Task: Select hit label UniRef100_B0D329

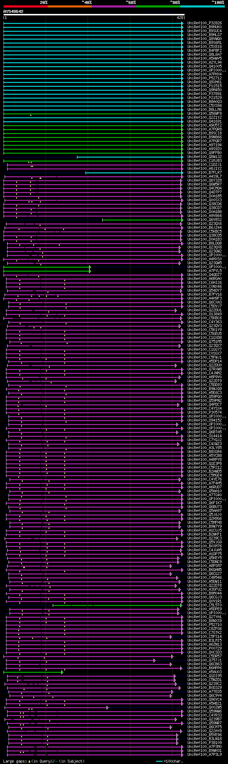Action: pyautogui.click(x=204, y=688)
